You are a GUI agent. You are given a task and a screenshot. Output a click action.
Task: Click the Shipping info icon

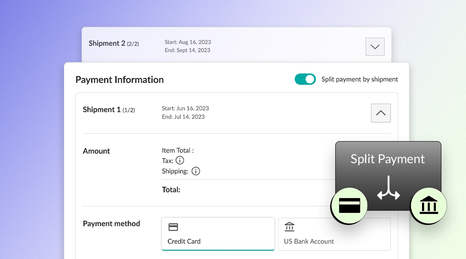point(195,171)
